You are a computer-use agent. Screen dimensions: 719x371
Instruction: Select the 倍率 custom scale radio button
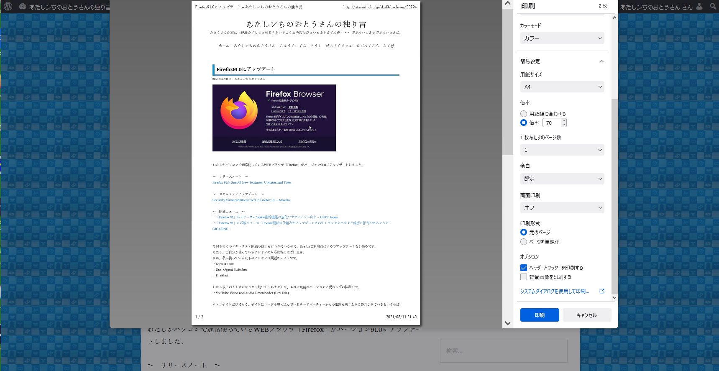click(x=524, y=123)
